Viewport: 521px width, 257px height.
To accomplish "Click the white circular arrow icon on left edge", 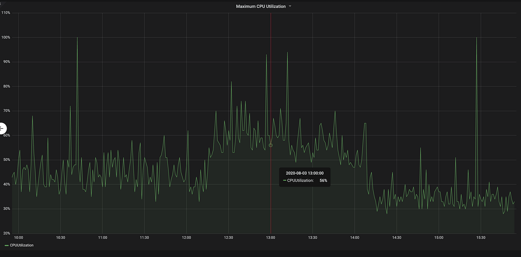I will (2, 128).
